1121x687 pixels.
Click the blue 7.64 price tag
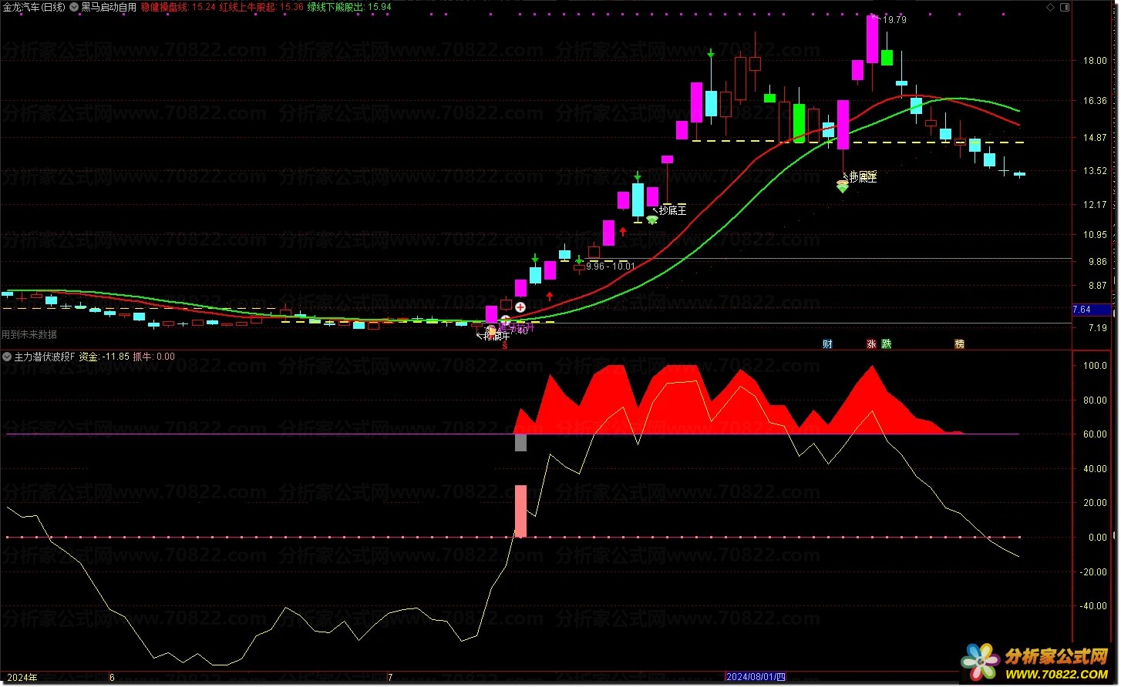pyautogui.click(x=1092, y=310)
